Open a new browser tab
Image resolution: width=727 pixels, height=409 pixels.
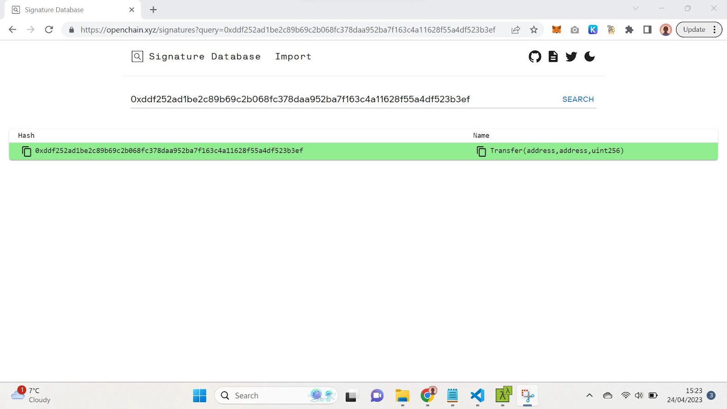click(x=154, y=10)
